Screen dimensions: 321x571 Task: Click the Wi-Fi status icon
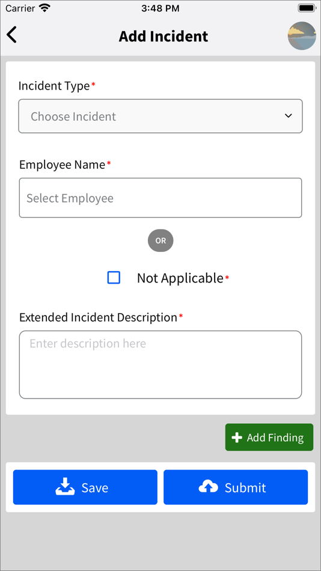click(45, 8)
